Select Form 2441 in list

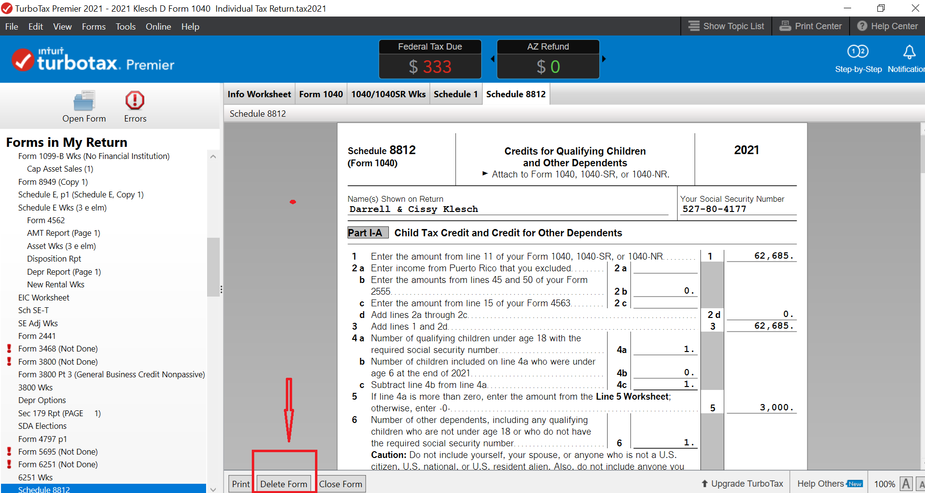point(37,336)
